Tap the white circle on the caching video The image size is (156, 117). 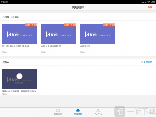19,76
